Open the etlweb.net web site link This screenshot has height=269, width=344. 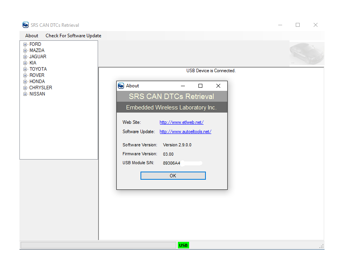coord(181,122)
